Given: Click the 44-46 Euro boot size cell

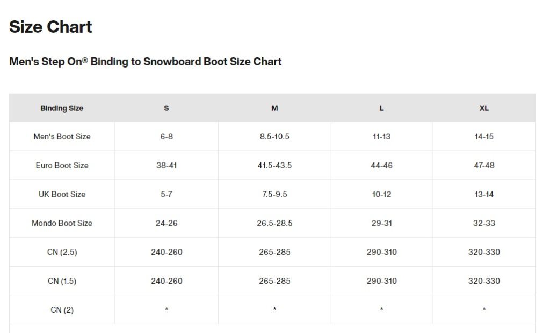Looking at the screenshot, I should pyautogui.click(x=381, y=165).
